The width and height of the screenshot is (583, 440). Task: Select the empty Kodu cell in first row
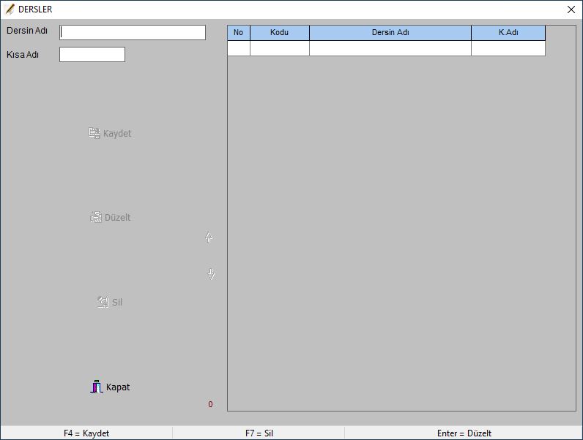[280, 48]
